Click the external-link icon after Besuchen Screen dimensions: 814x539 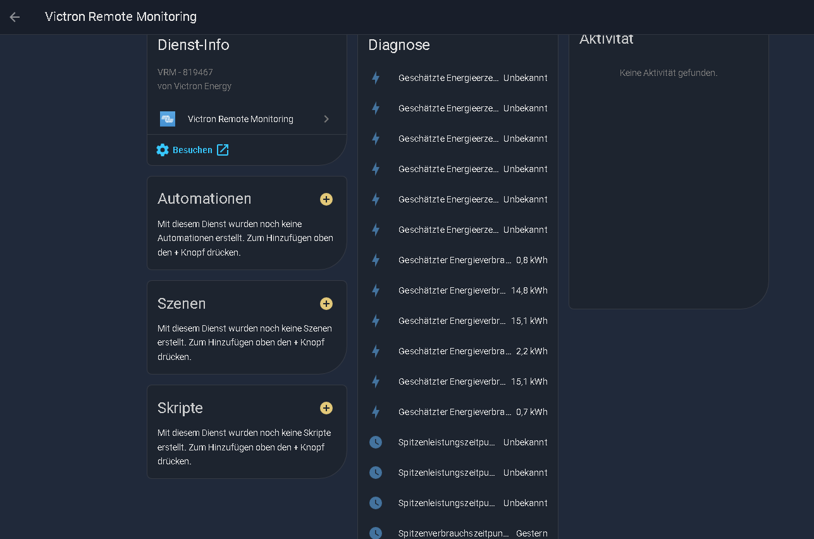point(223,150)
